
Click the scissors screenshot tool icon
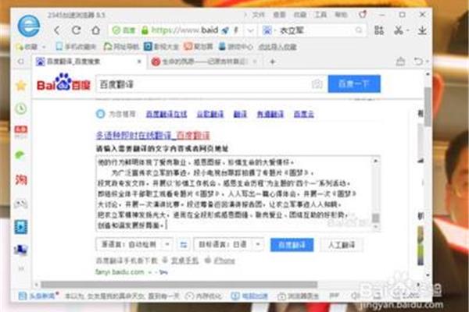(x=398, y=30)
